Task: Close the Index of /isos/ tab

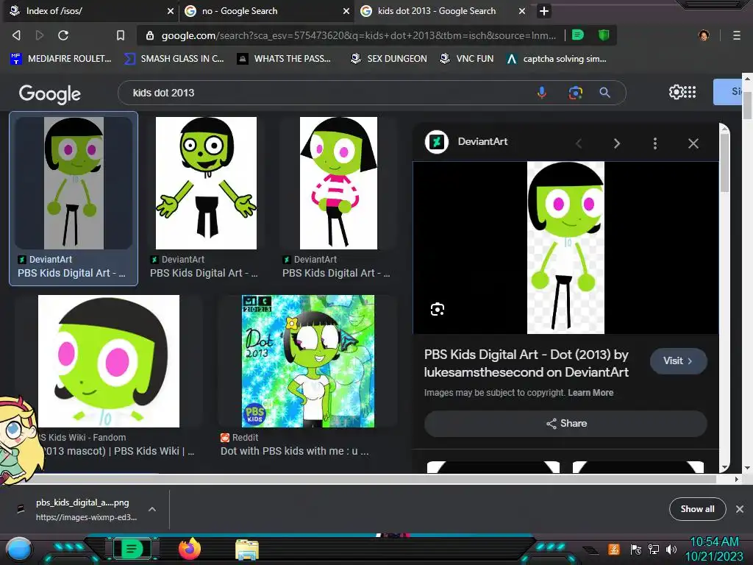Action: 171,11
